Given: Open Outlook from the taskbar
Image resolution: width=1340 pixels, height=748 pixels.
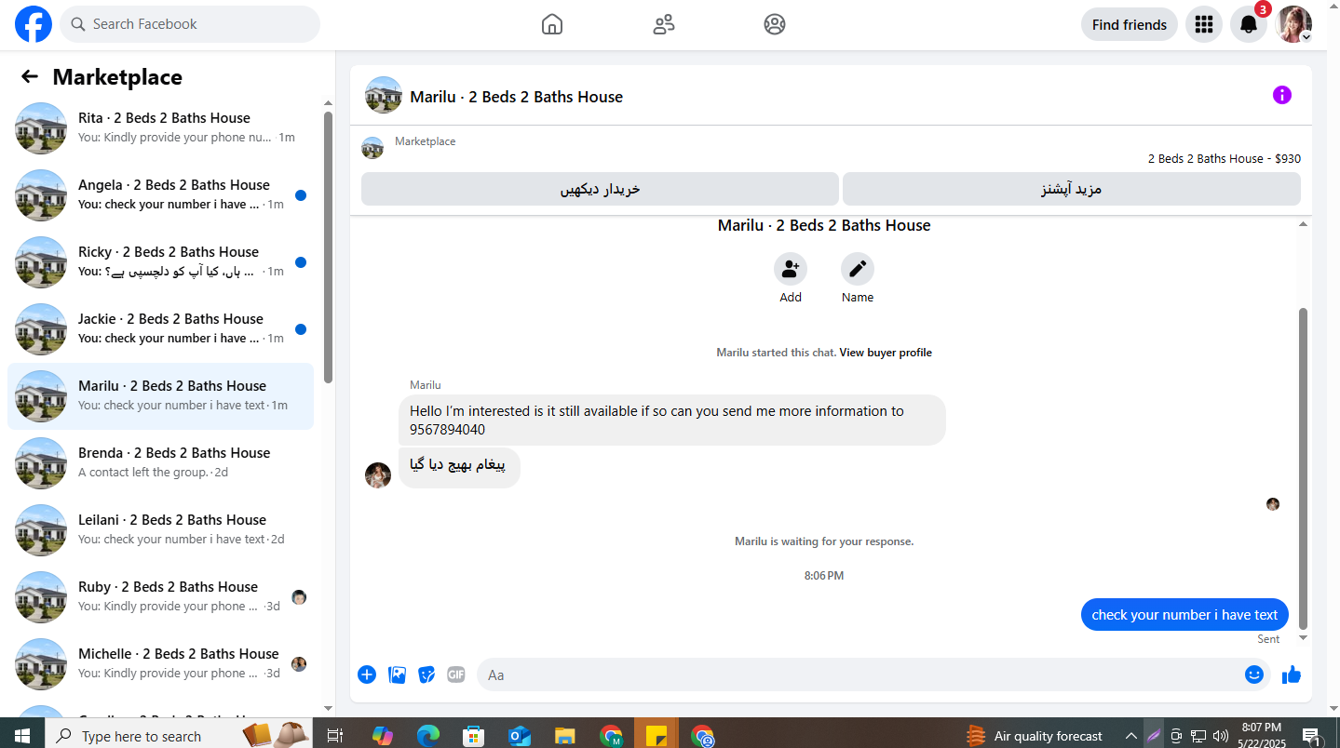Looking at the screenshot, I should coord(520,736).
